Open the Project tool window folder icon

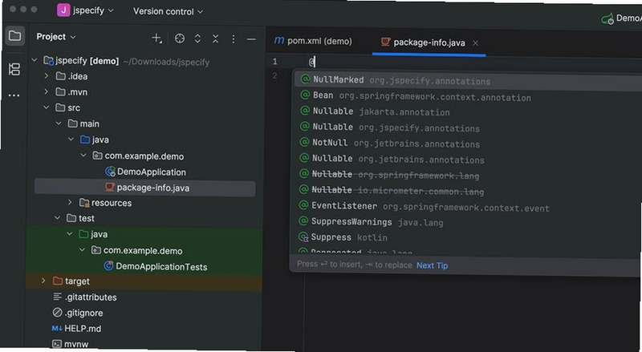[14, 36]
